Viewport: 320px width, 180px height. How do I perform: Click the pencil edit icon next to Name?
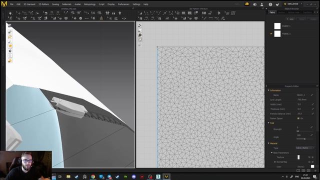[x=312, y=95]
